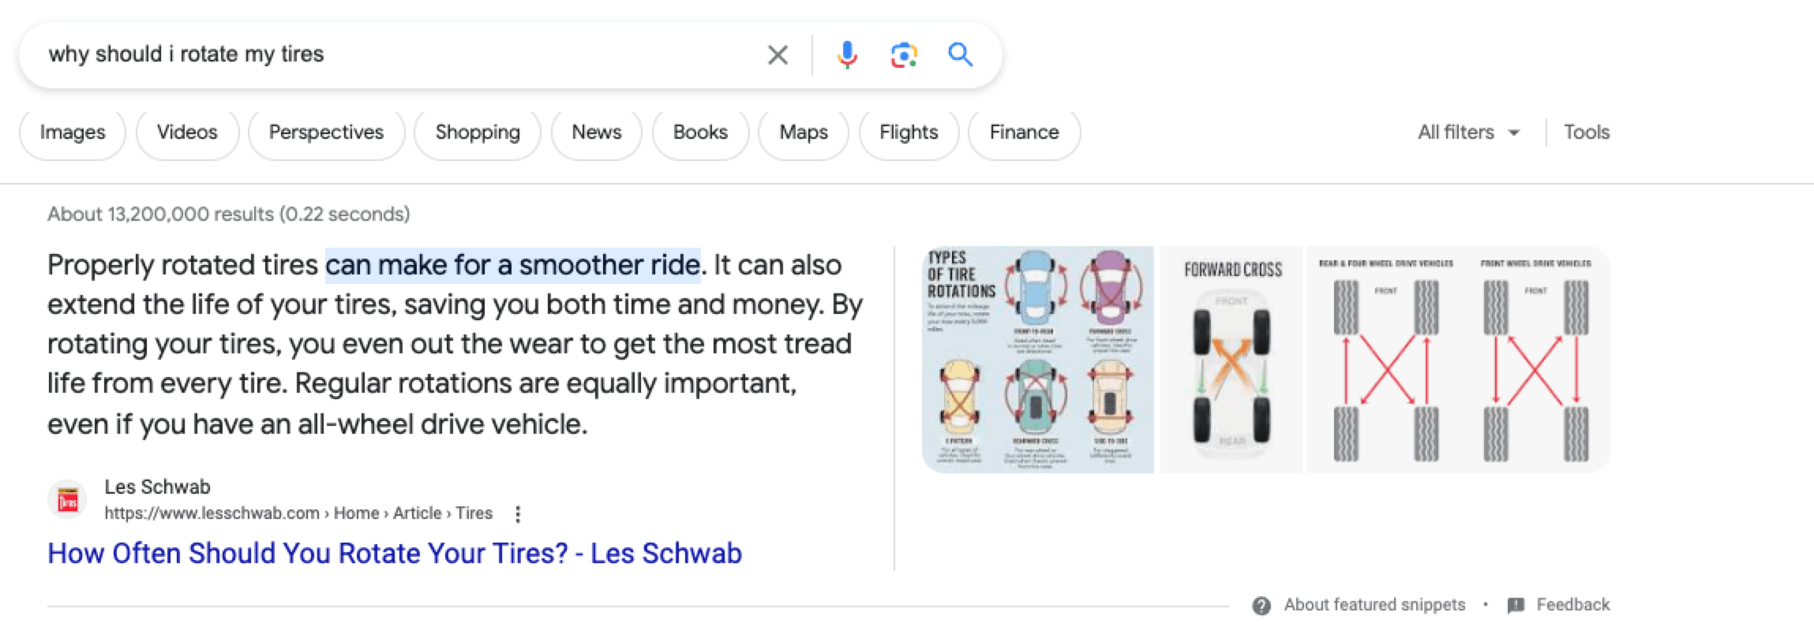This screenshot has height=642, width=1814.
Task: Start voice search with microphone icon
Action: (847, 54)
